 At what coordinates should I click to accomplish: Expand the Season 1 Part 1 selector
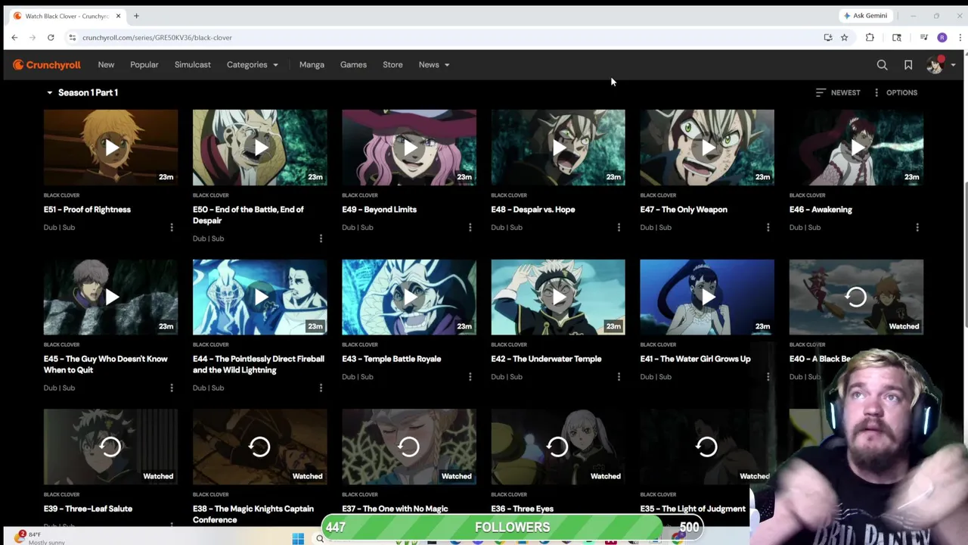coord(82,92)
